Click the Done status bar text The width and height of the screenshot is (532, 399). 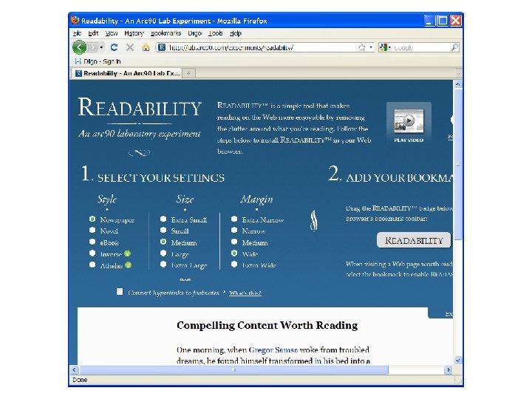(80, 380)
